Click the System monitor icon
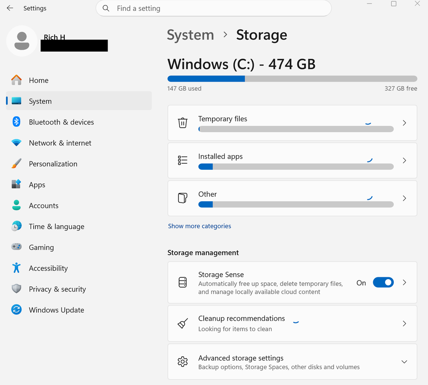This screenshot has width=428, height=385. (x=16, y=101)
